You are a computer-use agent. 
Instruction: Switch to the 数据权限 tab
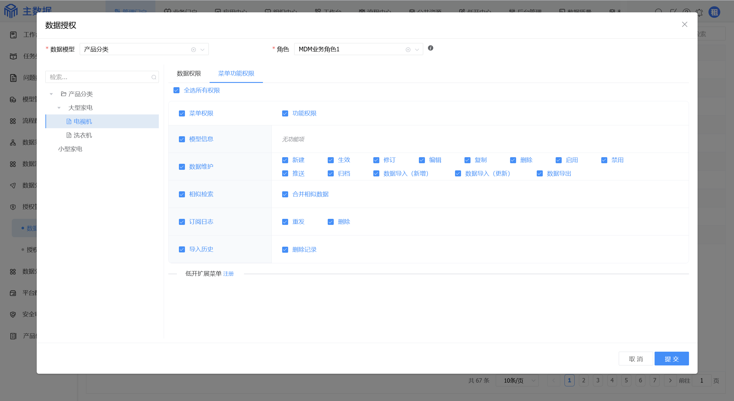coord(189,73)
